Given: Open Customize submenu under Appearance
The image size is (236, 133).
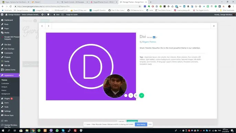Looking at the screenshot, I should pyautogui.click(x=5, y=83).
